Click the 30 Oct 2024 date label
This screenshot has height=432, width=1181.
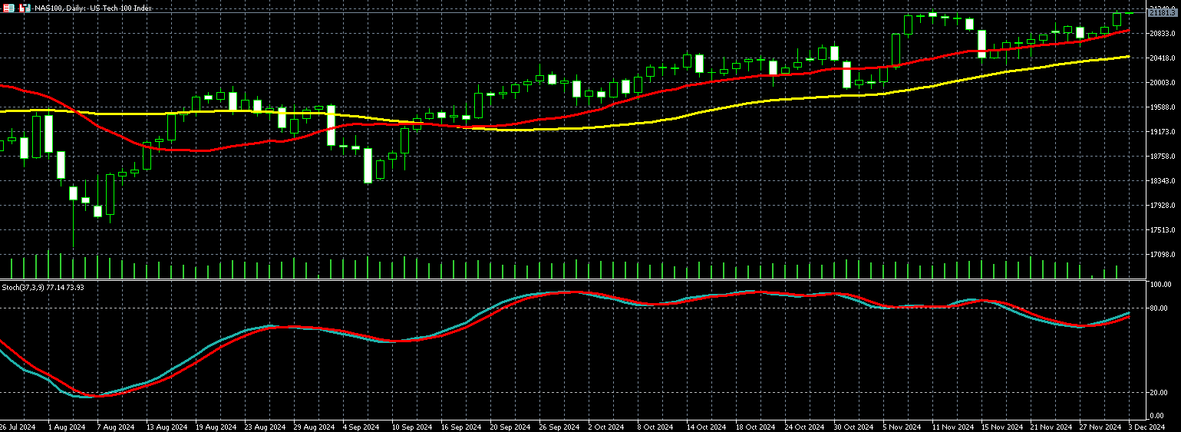pyautogui.click(x=854, y=427)
